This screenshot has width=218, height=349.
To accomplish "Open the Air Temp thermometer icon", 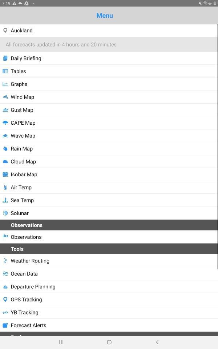I will pyautogui.click(x=5, y=187).
